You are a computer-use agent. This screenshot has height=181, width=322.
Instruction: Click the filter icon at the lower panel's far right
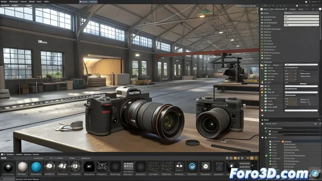coord(320,124)
